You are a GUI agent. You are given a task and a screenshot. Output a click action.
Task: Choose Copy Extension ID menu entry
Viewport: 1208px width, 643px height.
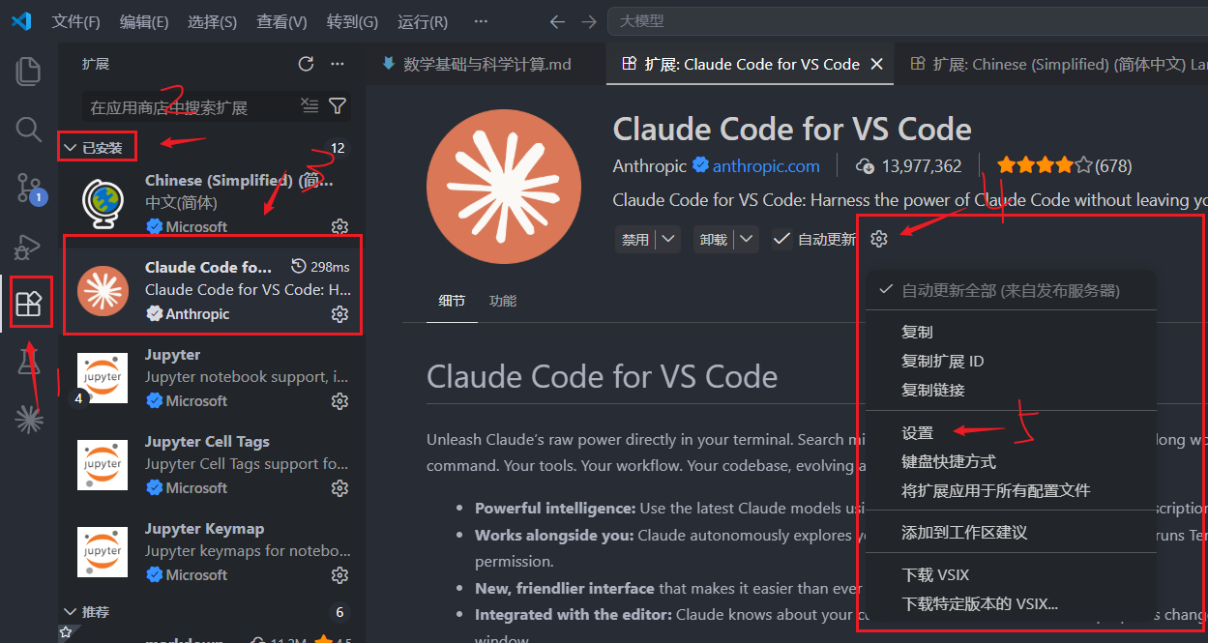tap(1011, 361)
